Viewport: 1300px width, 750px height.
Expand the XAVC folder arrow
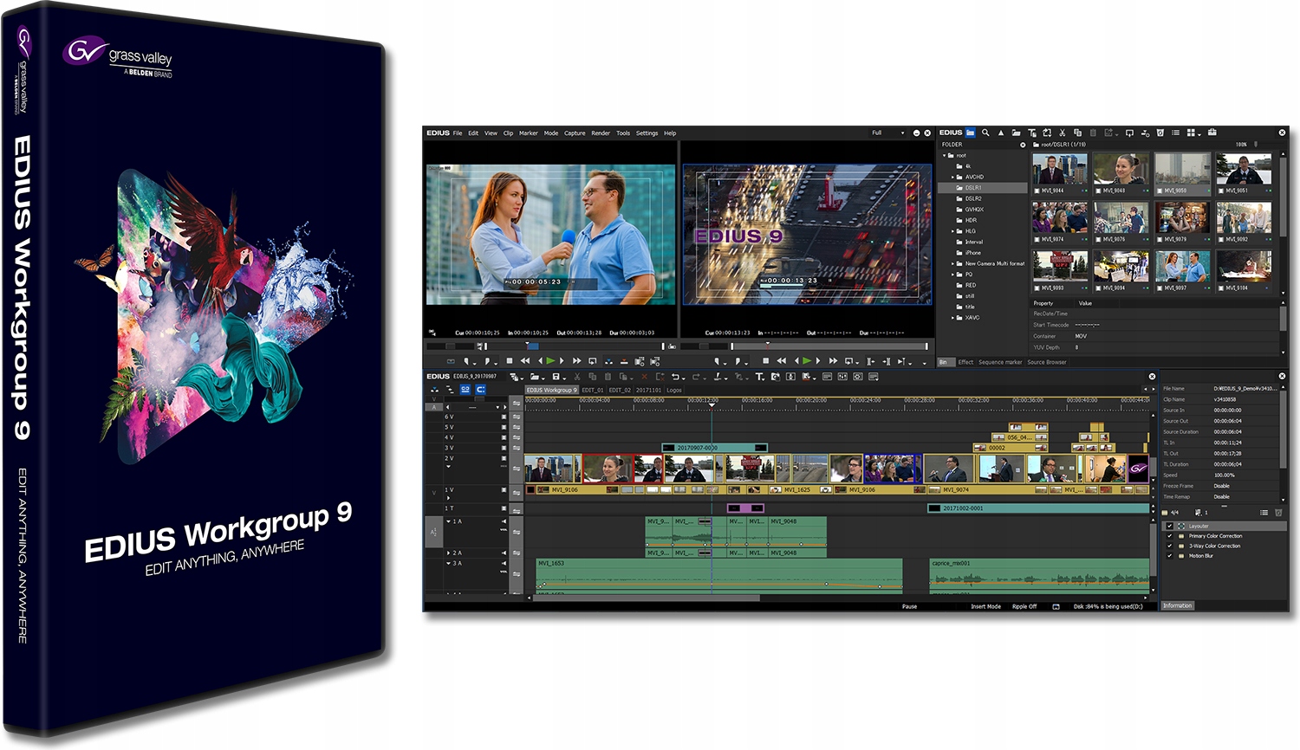(x=952, y=318)
